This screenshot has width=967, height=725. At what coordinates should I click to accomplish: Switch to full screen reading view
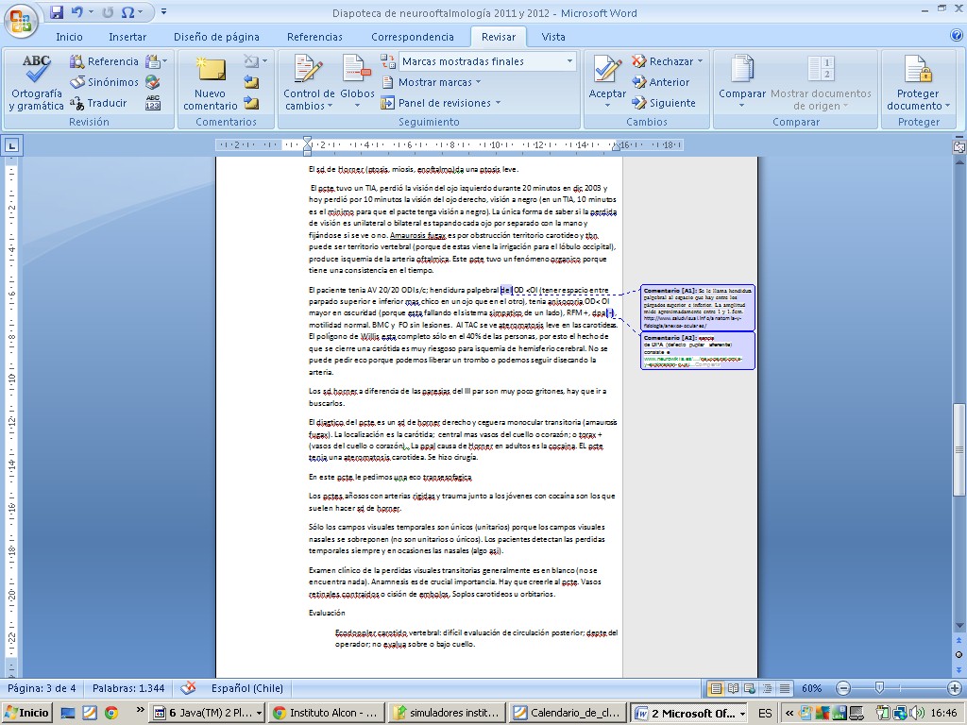coord(733,688)
